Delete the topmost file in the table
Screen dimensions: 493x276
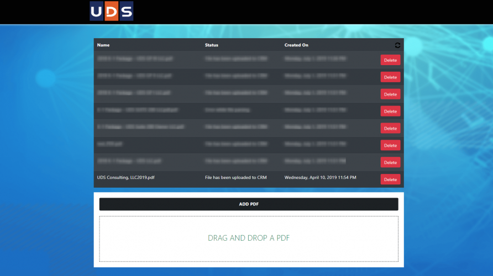click(x=390, y=60)
